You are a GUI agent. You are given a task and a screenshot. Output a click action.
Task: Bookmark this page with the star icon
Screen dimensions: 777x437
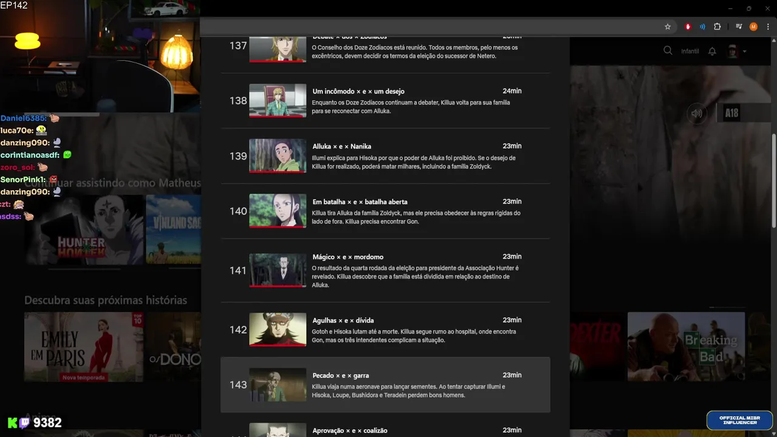tap(668, 27)
